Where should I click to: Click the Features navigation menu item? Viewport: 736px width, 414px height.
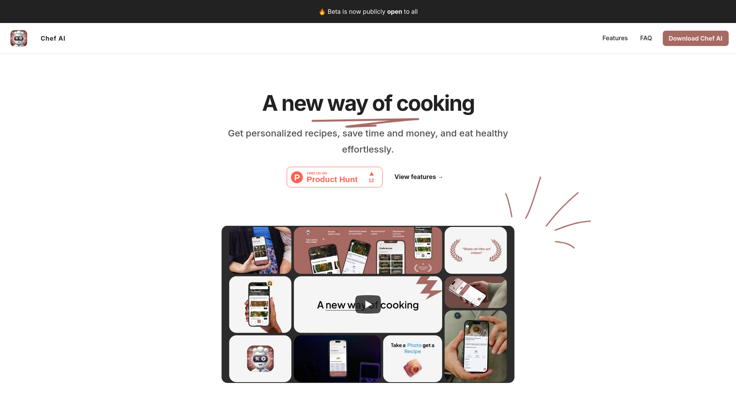coord(615,38)
